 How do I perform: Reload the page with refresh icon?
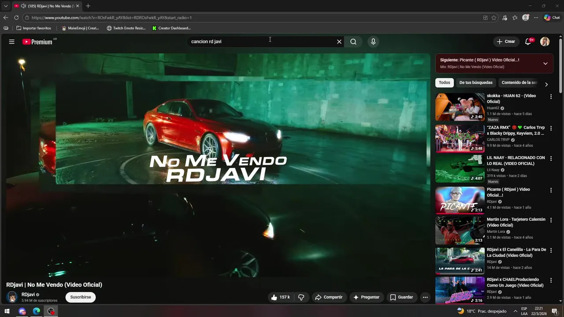16,18
